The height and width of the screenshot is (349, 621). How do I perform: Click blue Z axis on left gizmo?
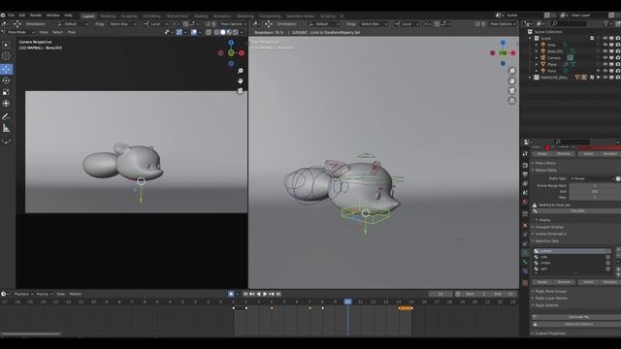tap(231, 43)
